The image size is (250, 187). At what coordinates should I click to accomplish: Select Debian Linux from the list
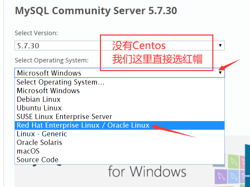click(x=39, y=99)
